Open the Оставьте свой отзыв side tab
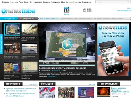Viewport: 131px width, 98px height. click(1, 44)
